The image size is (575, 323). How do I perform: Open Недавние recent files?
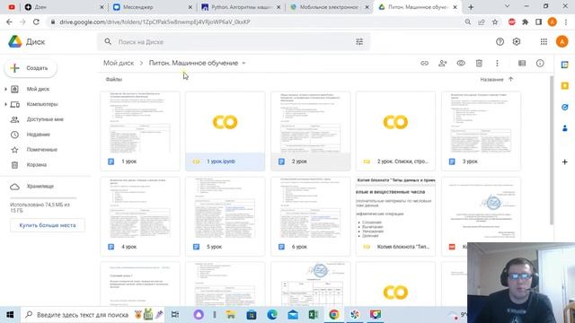point(38,135)
